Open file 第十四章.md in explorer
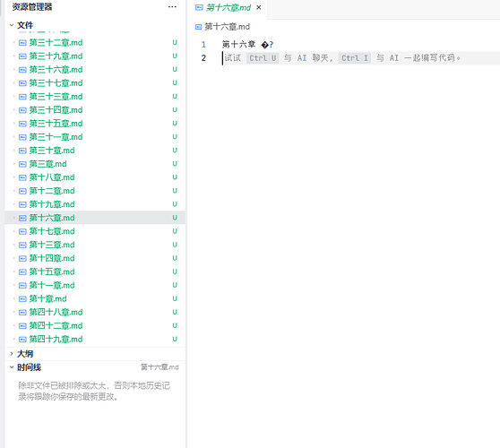500x448 pixels. 95,258
